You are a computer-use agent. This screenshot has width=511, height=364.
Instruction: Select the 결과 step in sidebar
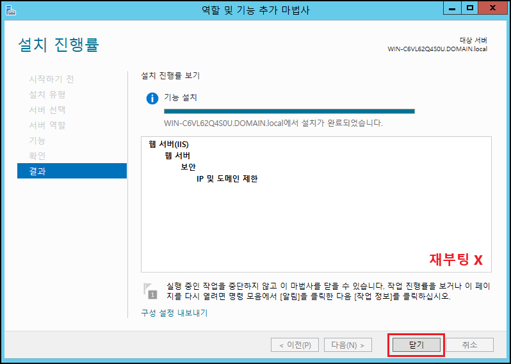point(72,171)
